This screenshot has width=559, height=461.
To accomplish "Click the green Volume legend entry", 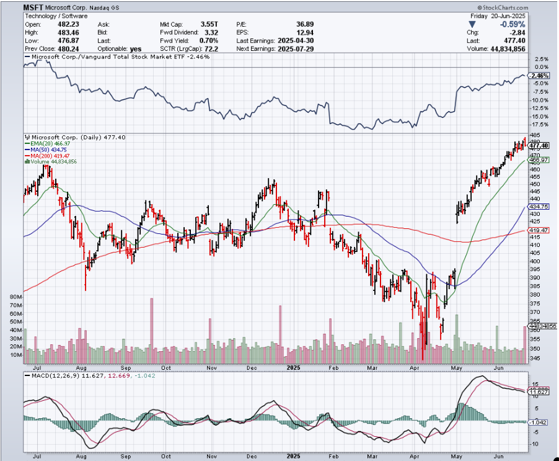I will (51, 162).
